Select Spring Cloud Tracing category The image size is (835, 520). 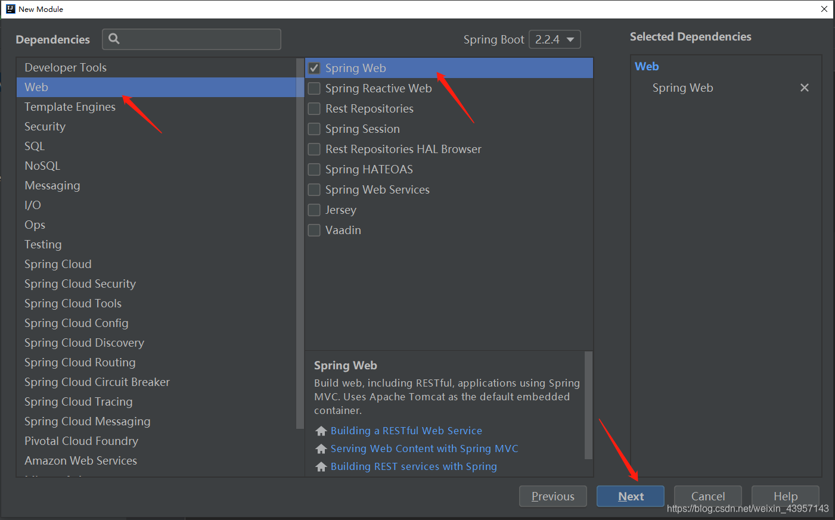click(x=156, y=401)
